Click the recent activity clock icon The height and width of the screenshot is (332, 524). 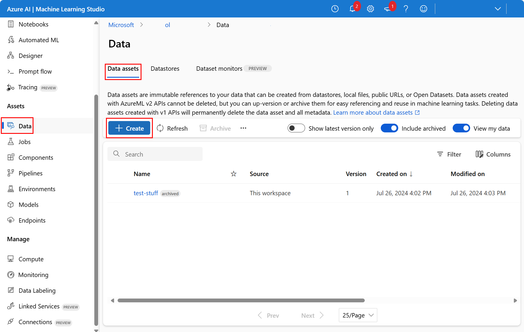pyautogui.click(x=335, y=9)
